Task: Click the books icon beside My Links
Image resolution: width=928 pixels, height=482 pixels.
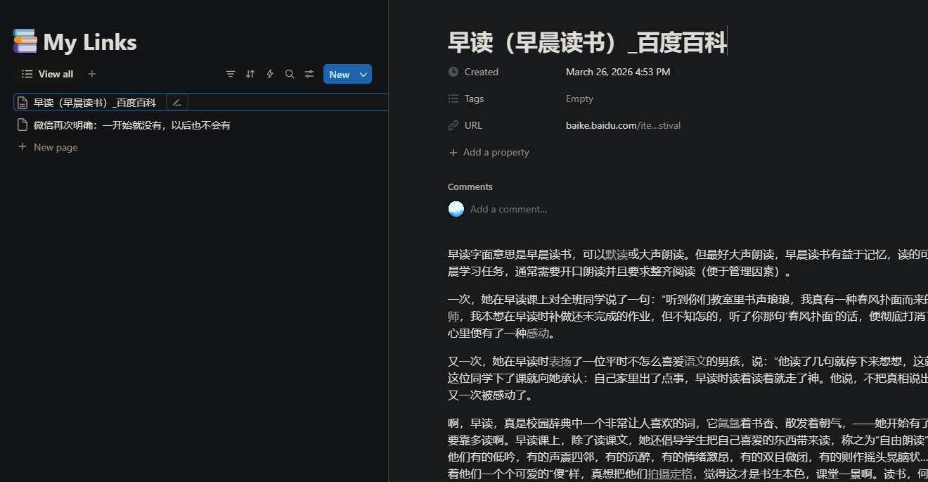Action: click(x=25, y=42)
